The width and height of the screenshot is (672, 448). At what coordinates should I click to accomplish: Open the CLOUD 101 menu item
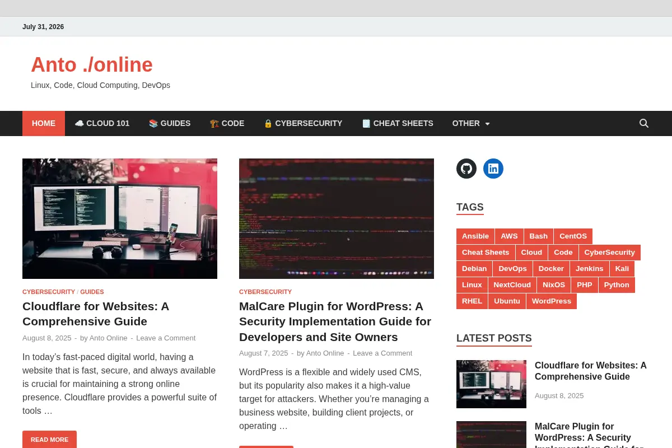coord(102,123)
